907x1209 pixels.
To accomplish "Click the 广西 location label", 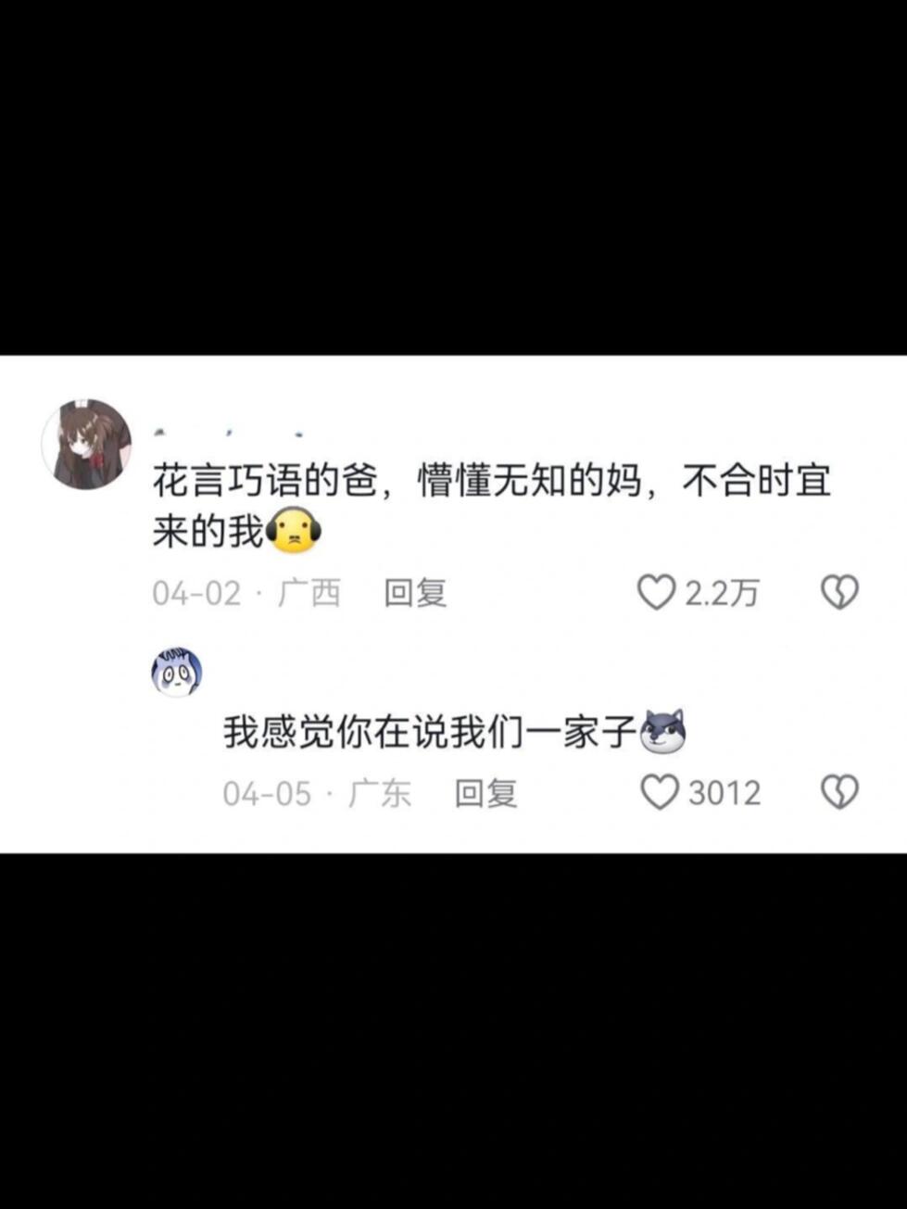I will pos(309,593).
